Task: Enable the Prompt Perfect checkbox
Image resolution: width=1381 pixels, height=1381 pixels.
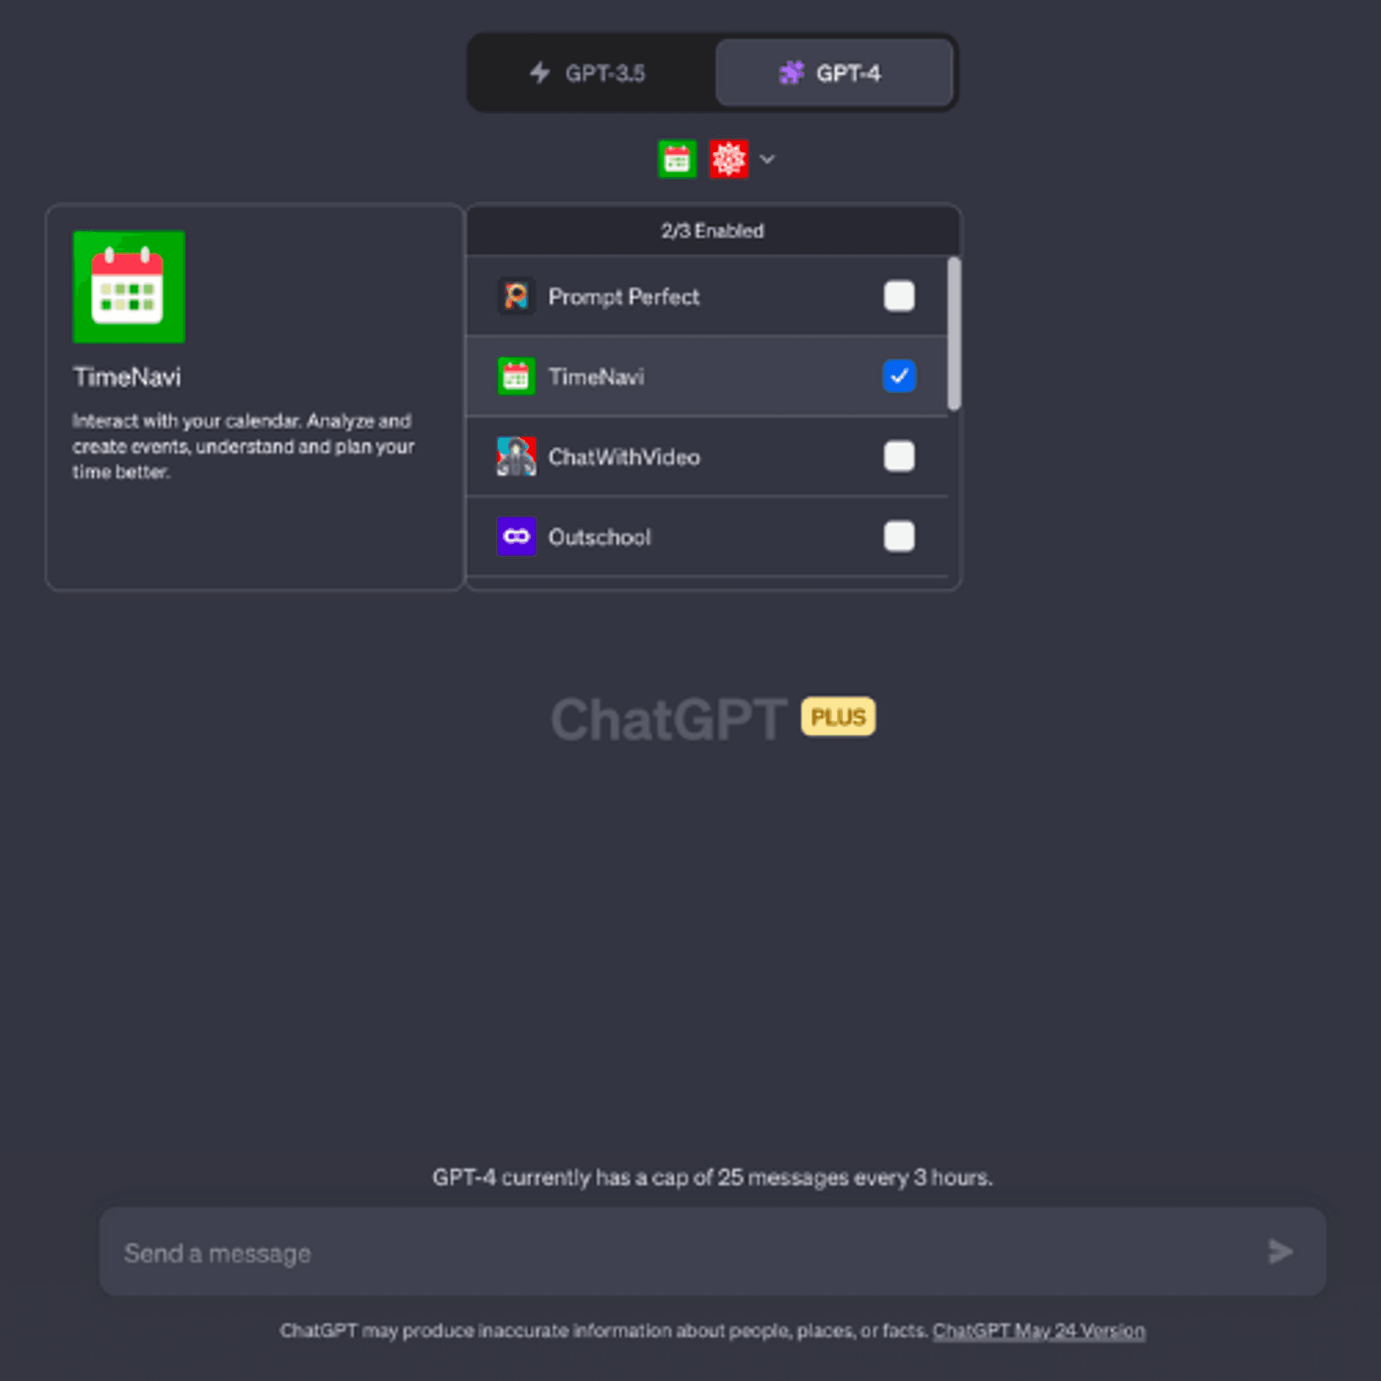Action: (899, 296)
